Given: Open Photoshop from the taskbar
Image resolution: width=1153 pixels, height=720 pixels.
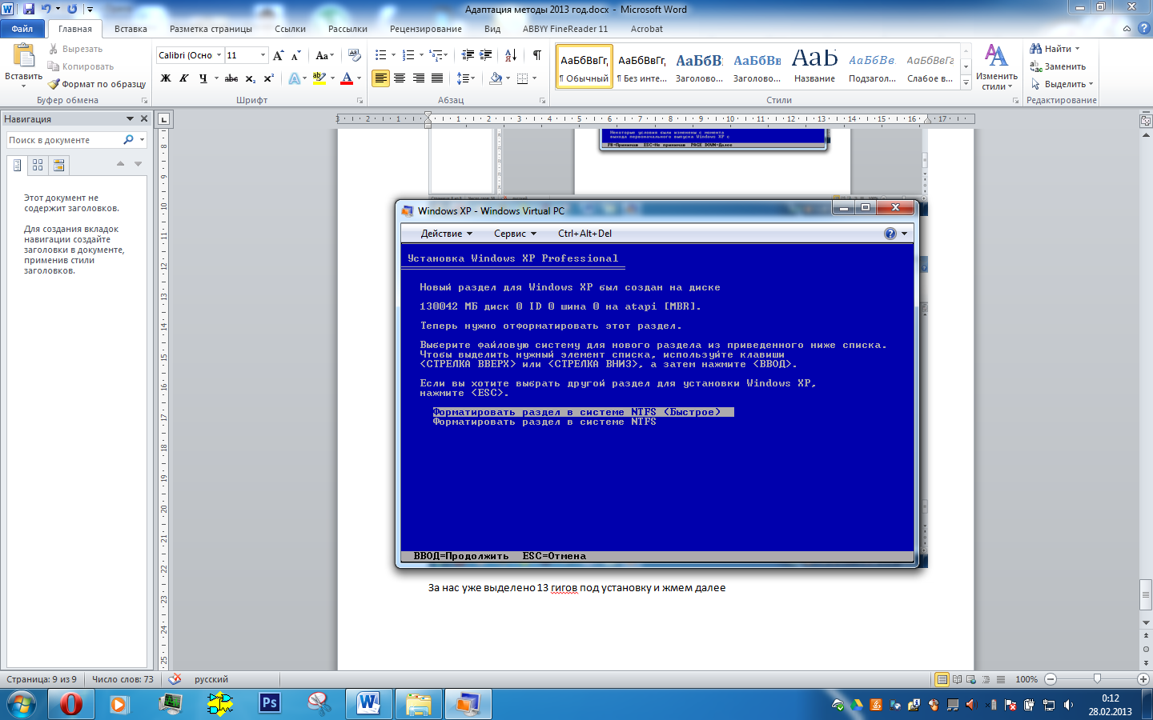Looking at the screenshot, I should pos(270,704).
